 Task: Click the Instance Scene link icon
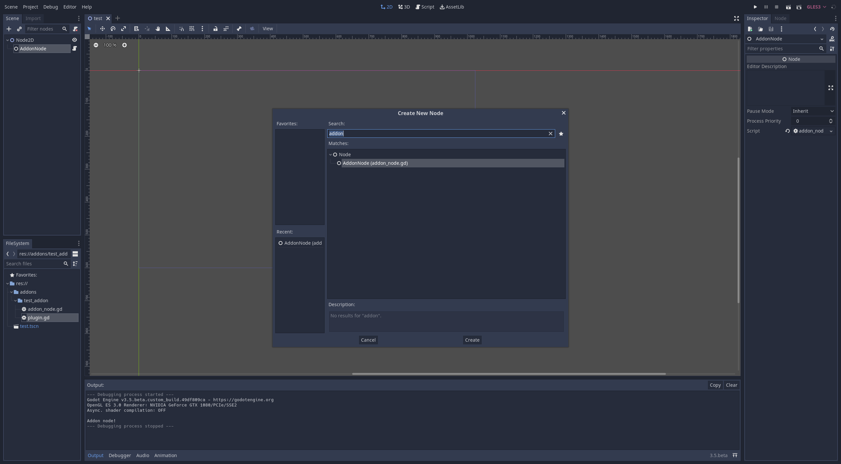pos(19,29)
